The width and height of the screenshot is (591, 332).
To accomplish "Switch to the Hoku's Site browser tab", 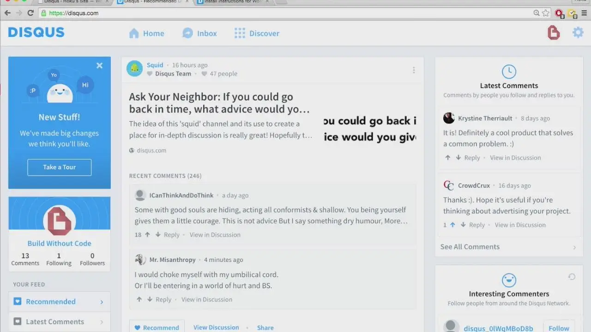I will (x=73, y=2).
